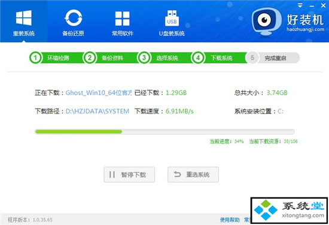This screenshot has height=225, width=329.
Task: Minimize the 好装机 window
Action: point(312,6)
